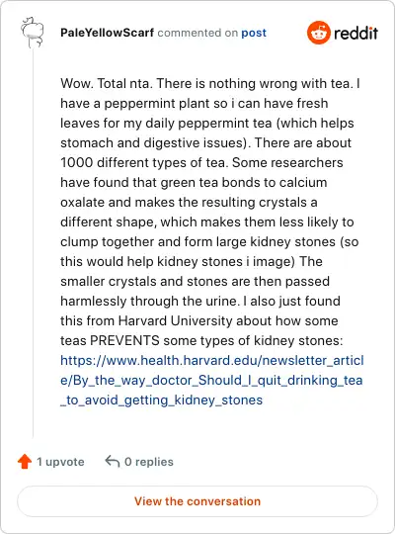Viewport: 395px width, 534px height.
Task: Follow the blue "post" link
Action: [254, 33]
